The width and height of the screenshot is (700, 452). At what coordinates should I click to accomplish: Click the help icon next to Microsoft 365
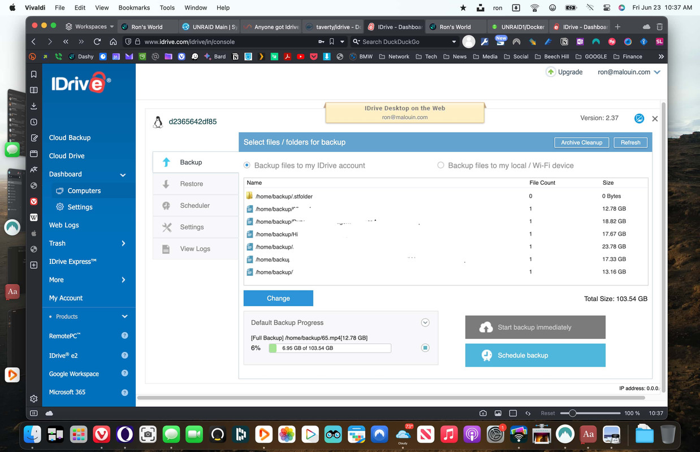point(124,392)
